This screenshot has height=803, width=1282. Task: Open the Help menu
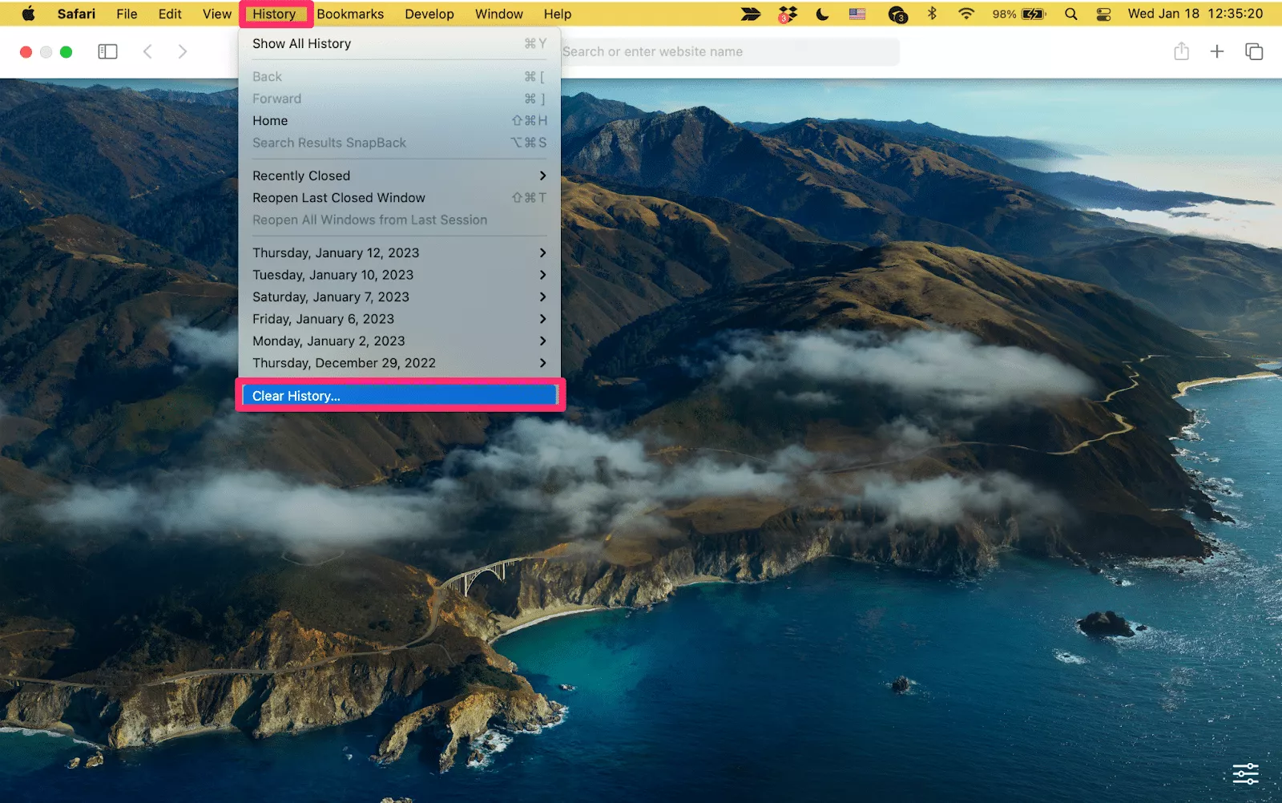[x=558, y=14]
